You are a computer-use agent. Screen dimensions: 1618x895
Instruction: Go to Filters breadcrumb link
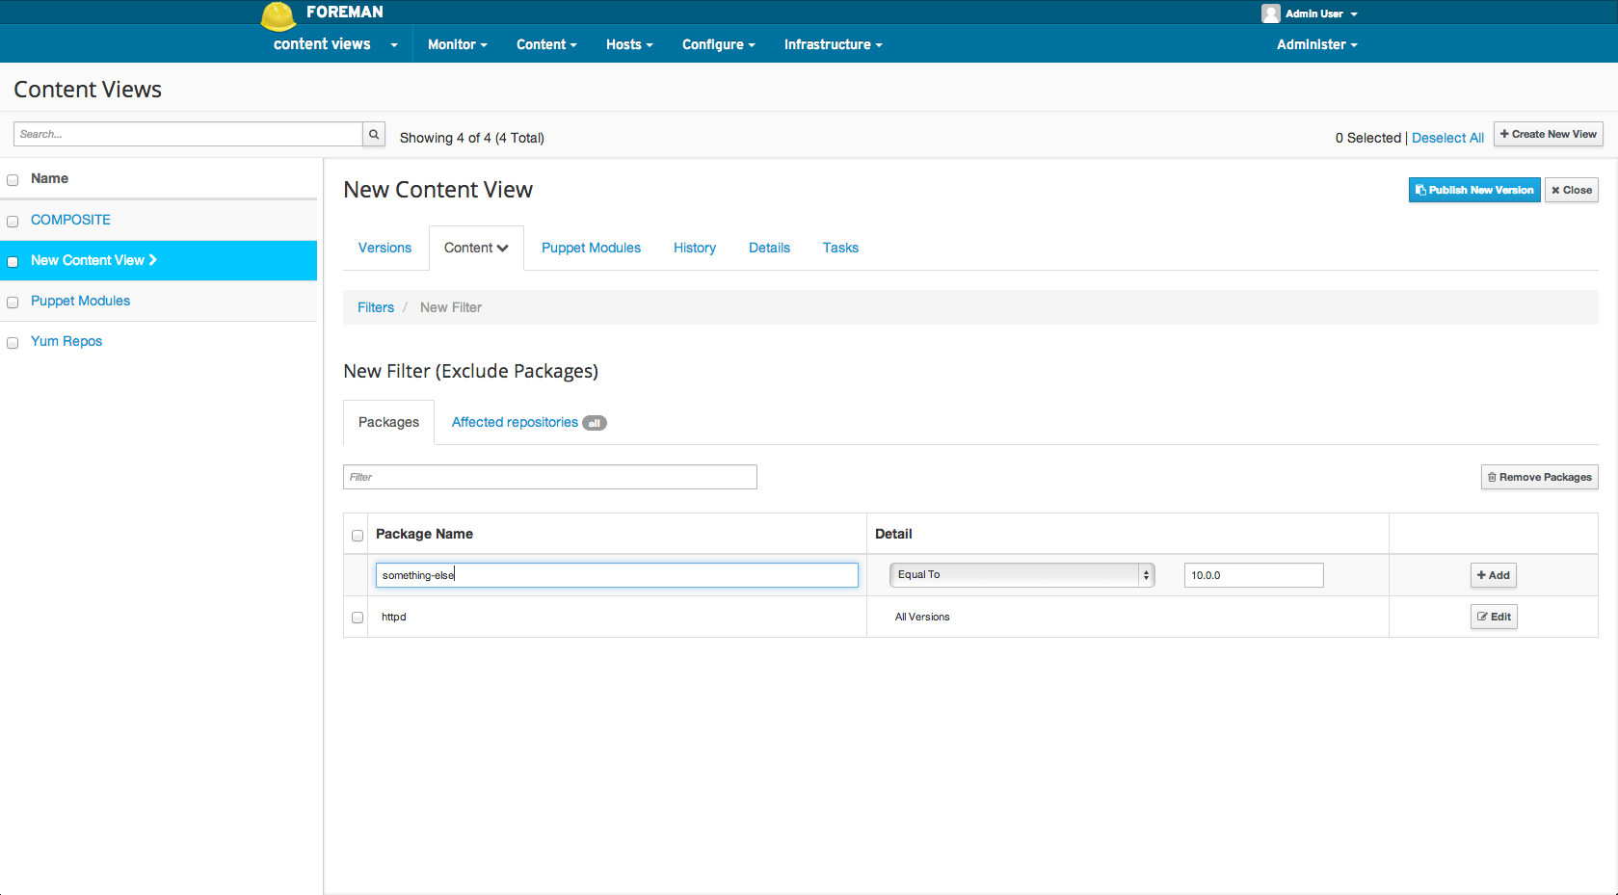[x=375, y=307]
